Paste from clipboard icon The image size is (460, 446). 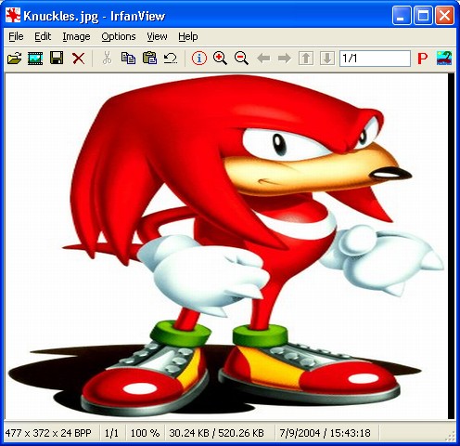coord(149,58)
